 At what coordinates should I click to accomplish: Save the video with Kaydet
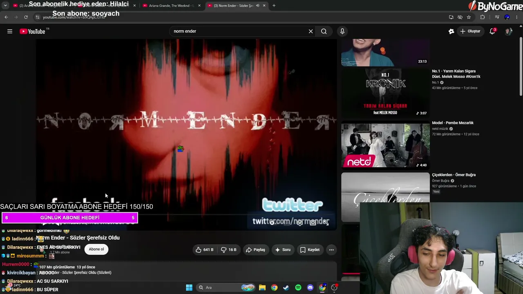pyautogui.click(x=310, y=249)
